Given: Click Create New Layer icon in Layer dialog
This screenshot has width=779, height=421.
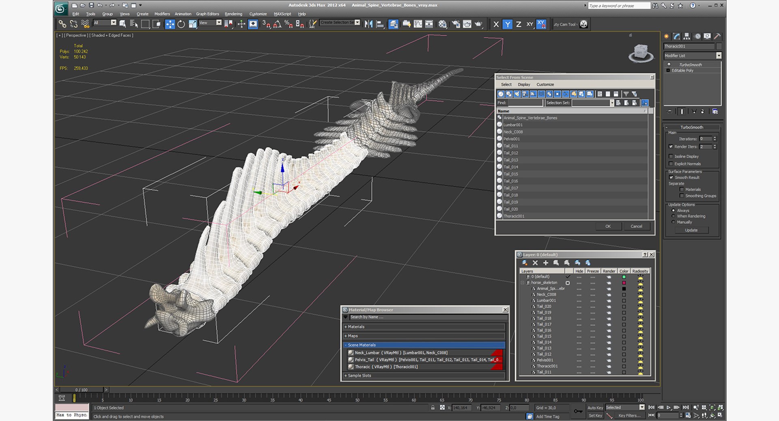Looking at the screenshot, I should 525,263.
